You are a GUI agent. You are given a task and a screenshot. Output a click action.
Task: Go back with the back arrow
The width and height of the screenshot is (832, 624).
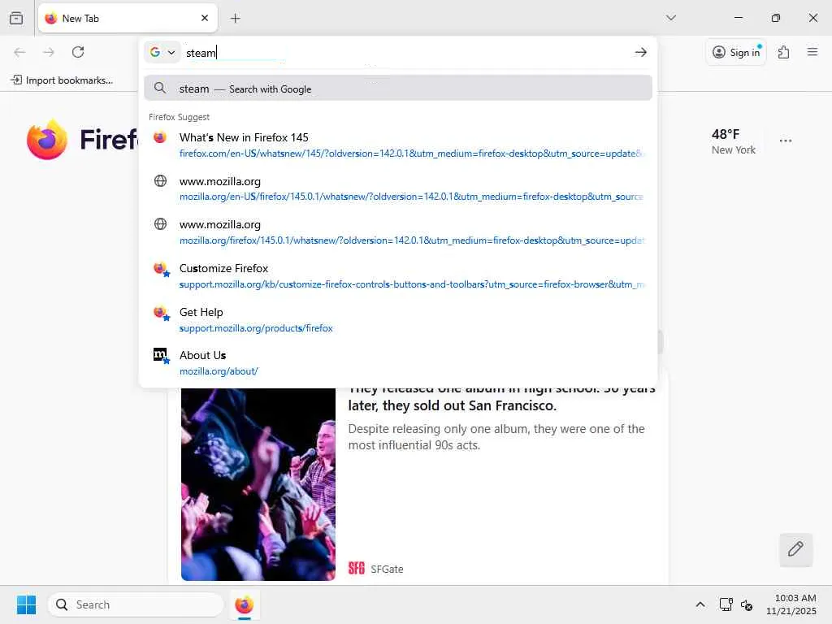click(19, 52)
